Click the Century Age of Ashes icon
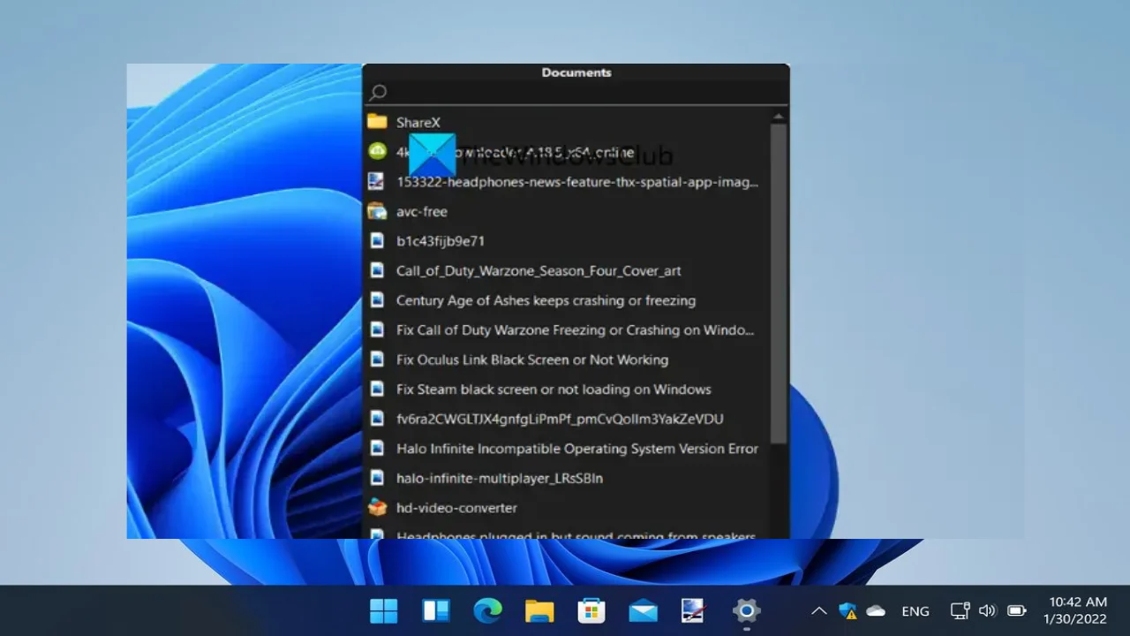The height and width of the screenshot is (636, 1130). pos(377,300)
